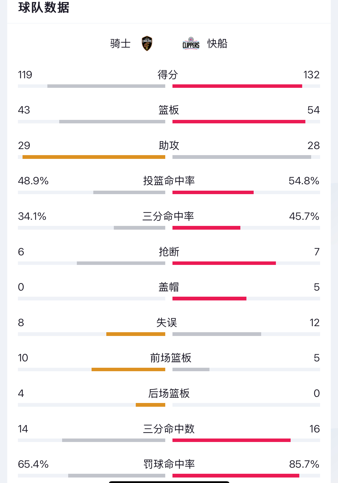Tap the 三分命中数 label

169,429
